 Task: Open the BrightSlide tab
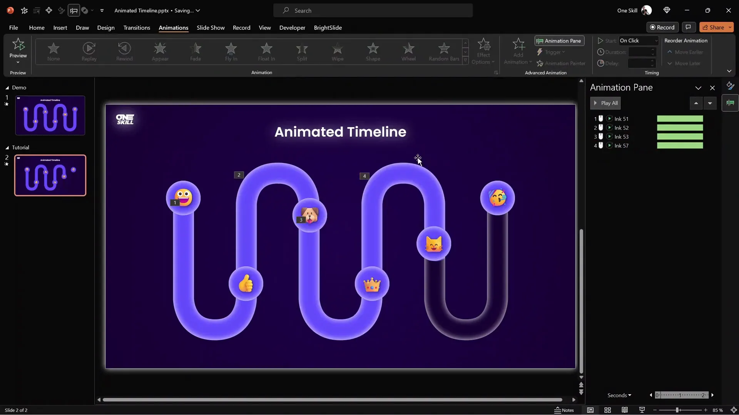pos(328,28)
